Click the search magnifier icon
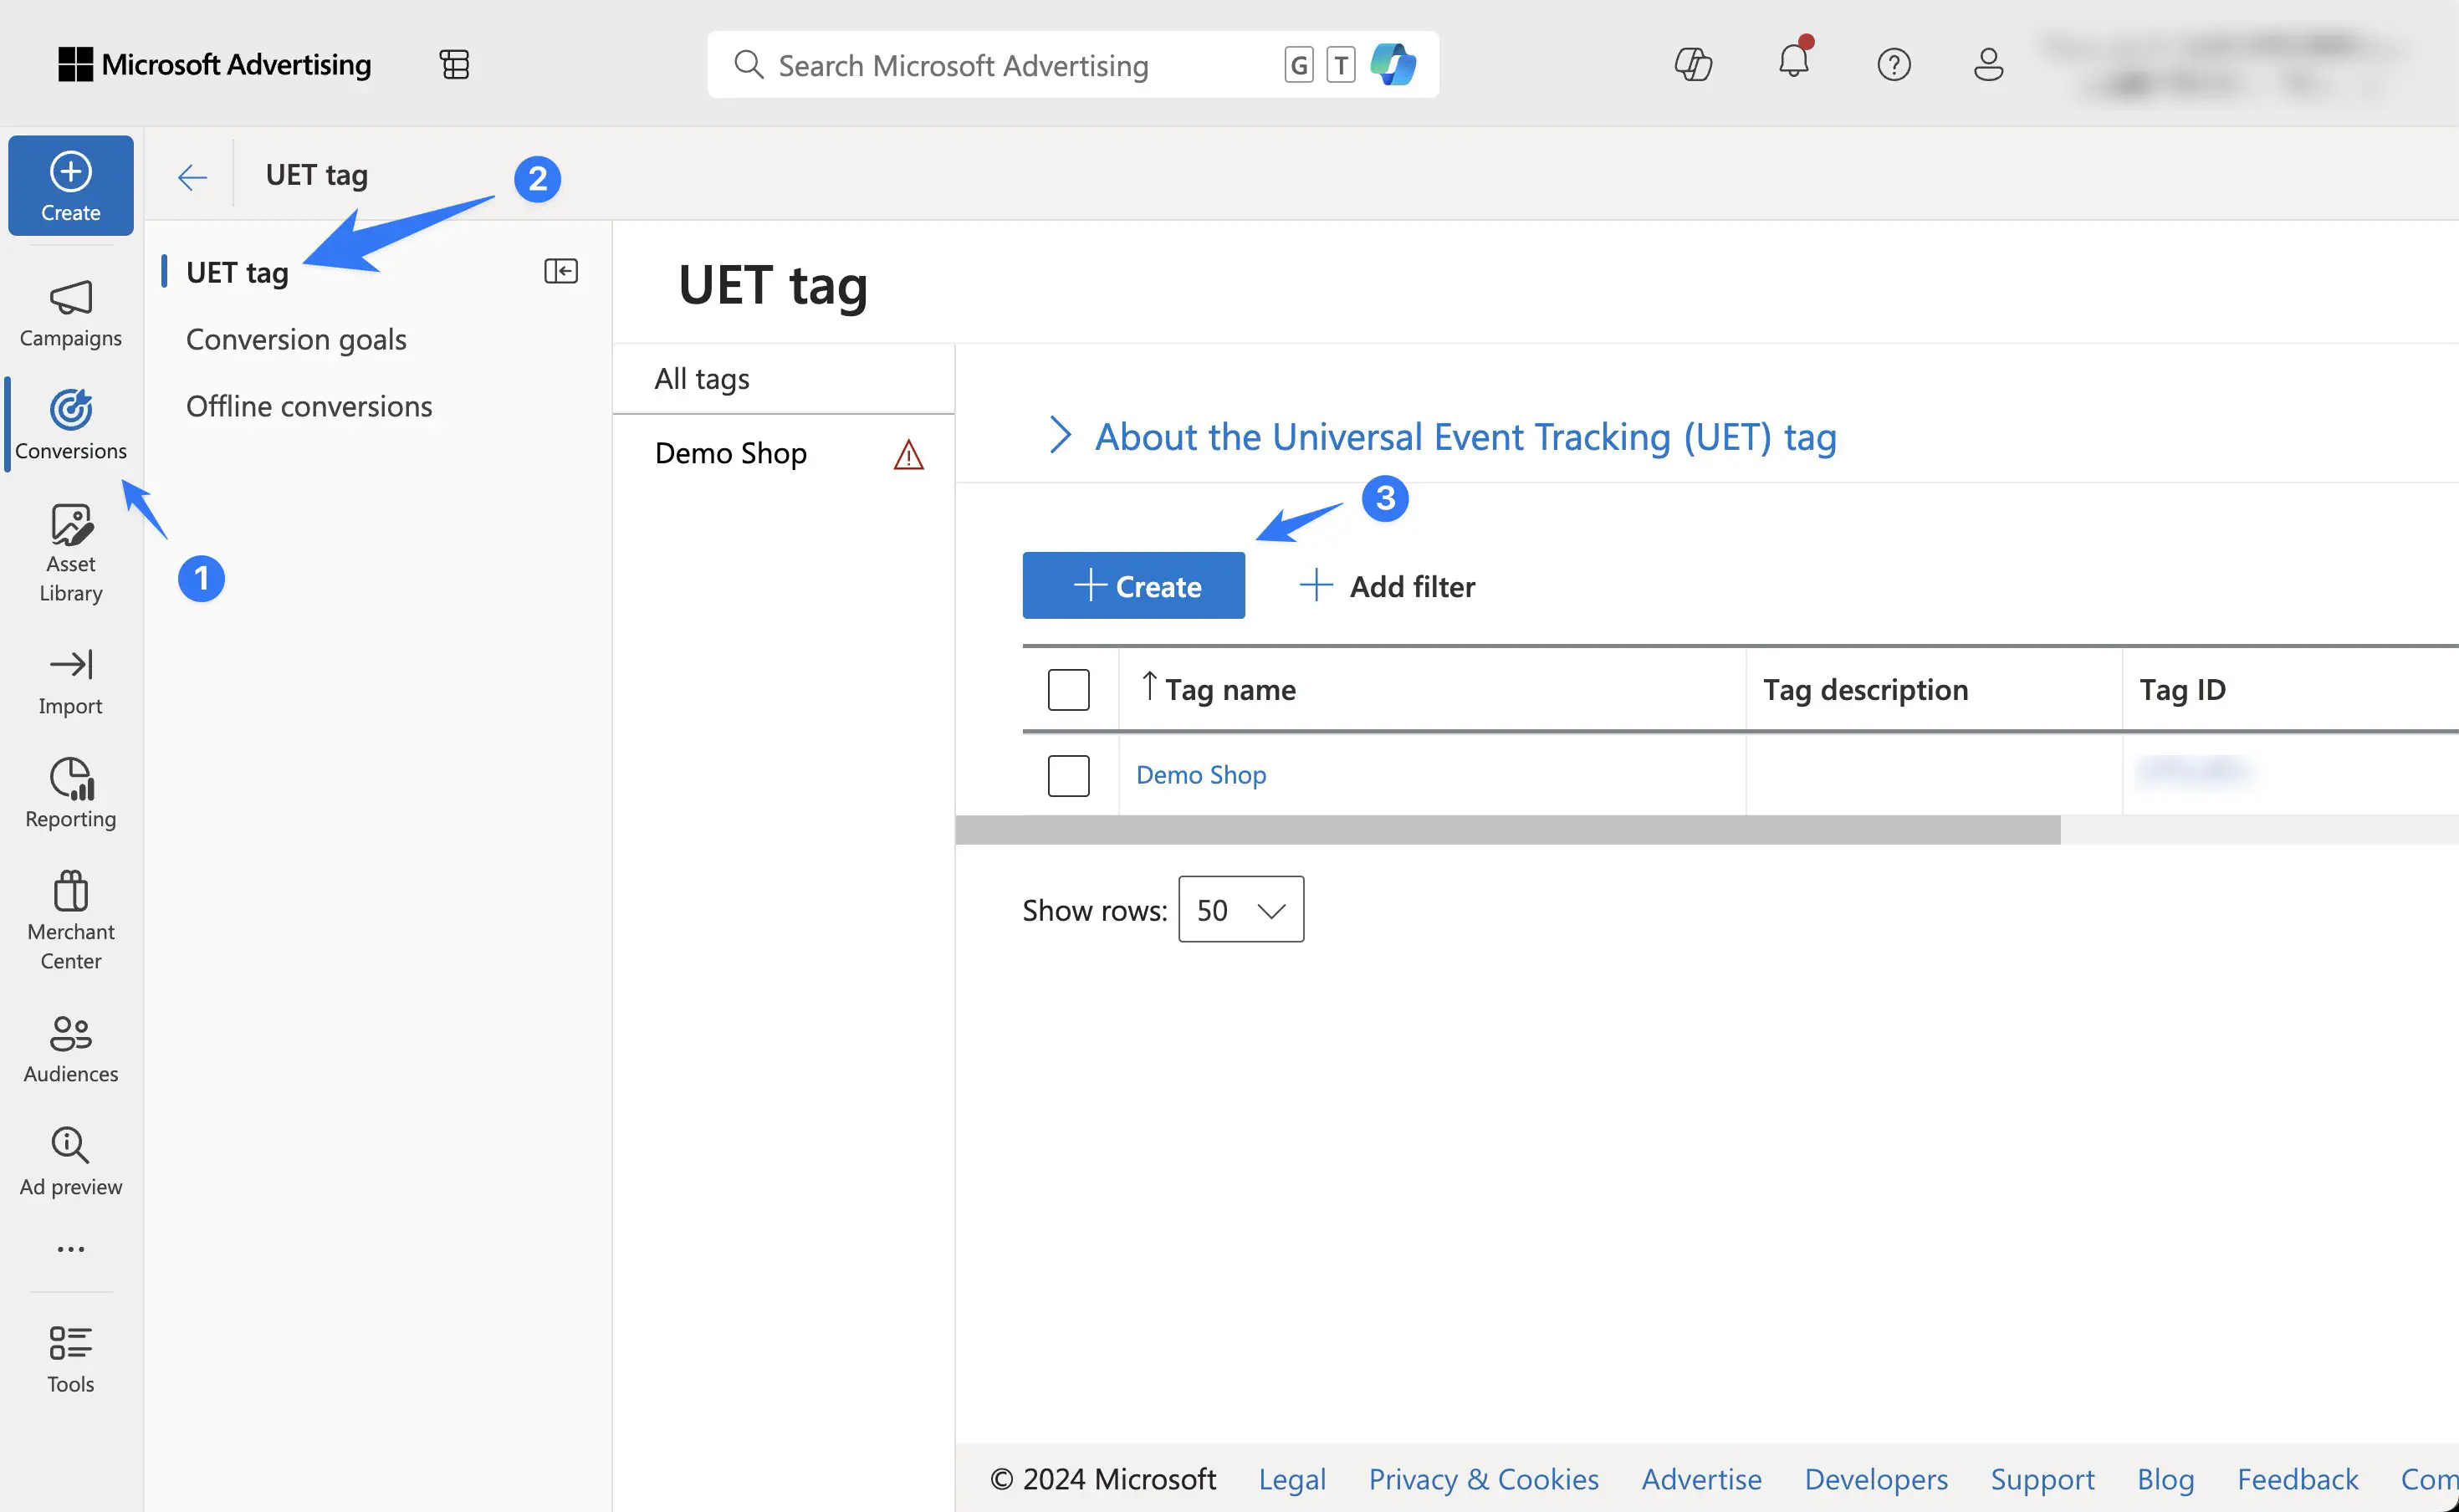Screen dimensions: 2459x1512 tap(748, 65)
